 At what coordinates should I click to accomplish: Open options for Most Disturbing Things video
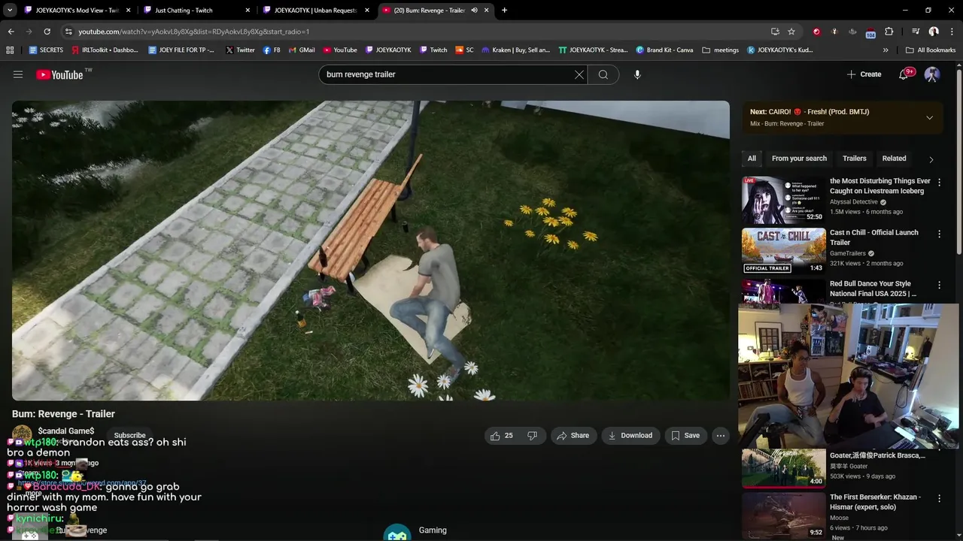coord(939,183)
